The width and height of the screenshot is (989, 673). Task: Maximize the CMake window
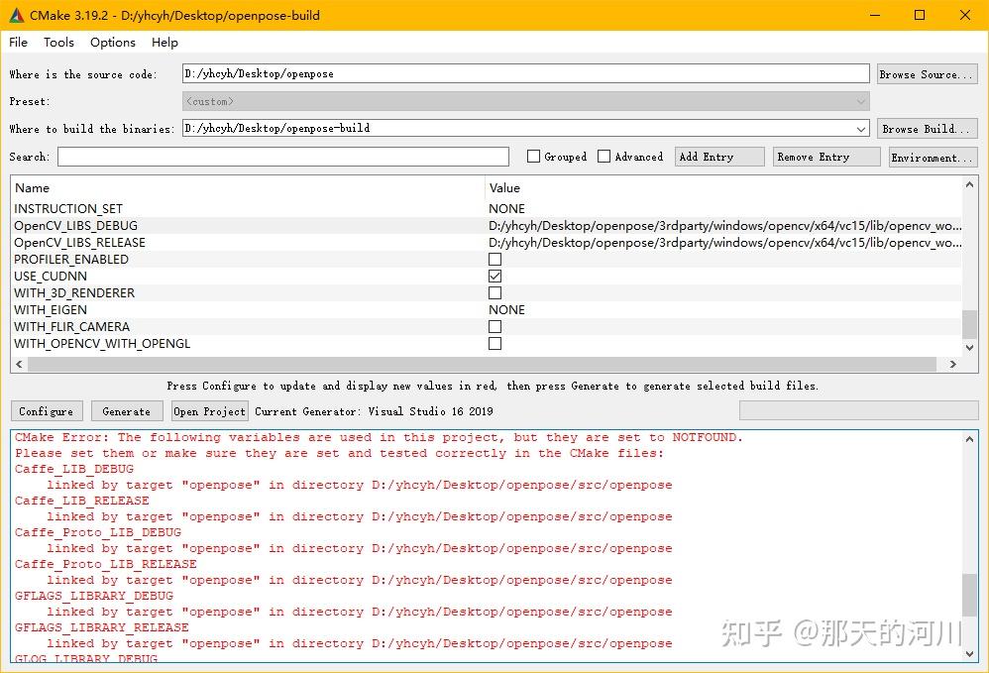(x=920, y=15)
